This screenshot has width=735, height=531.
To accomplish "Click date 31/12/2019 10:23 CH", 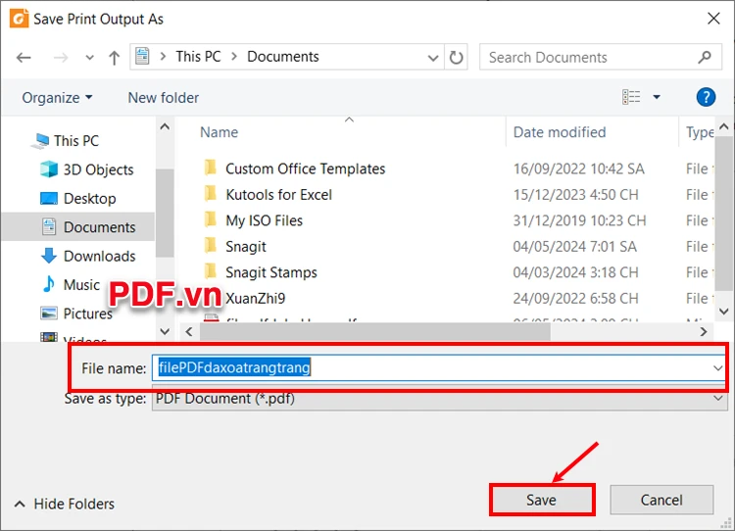I will (x=579, y=220).
